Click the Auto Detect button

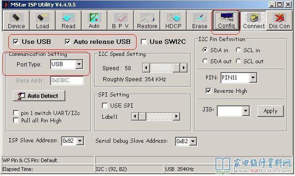[x=39, y=96]
